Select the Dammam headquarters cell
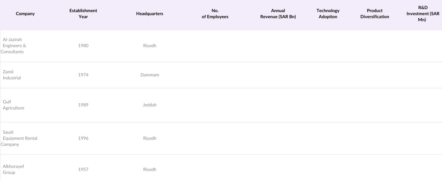The height and width of the screenshot is (180, 442). [x=149, y=75]
